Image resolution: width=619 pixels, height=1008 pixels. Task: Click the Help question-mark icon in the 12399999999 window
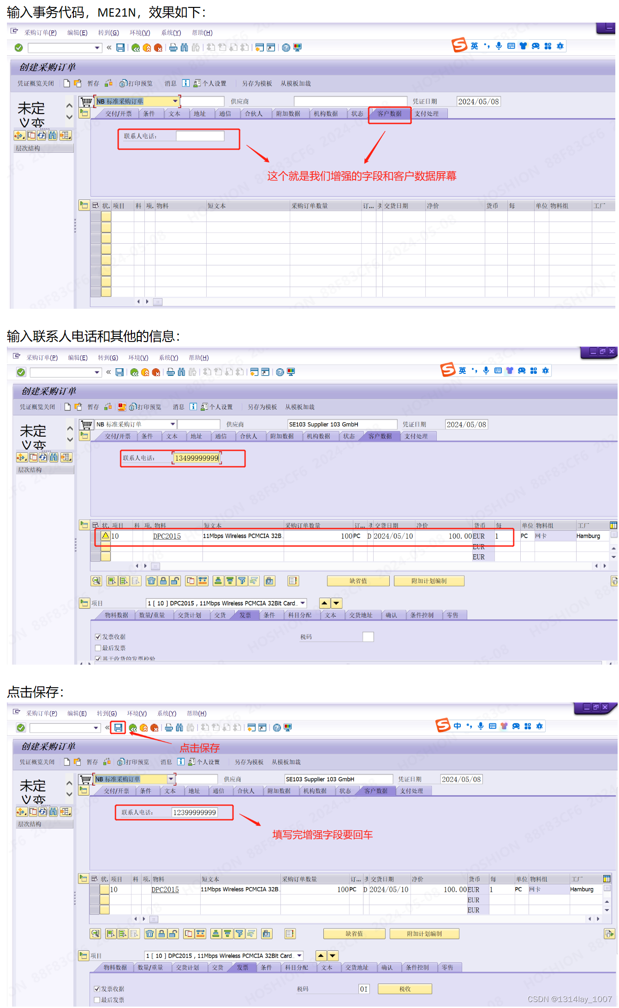[x=277, y=728]
